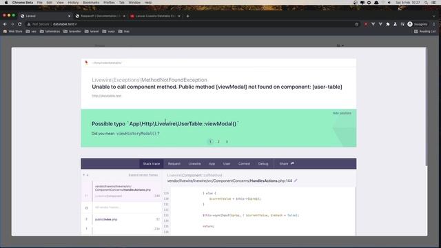
Task: Click the Not Secure warning icon
Action: 29,24
